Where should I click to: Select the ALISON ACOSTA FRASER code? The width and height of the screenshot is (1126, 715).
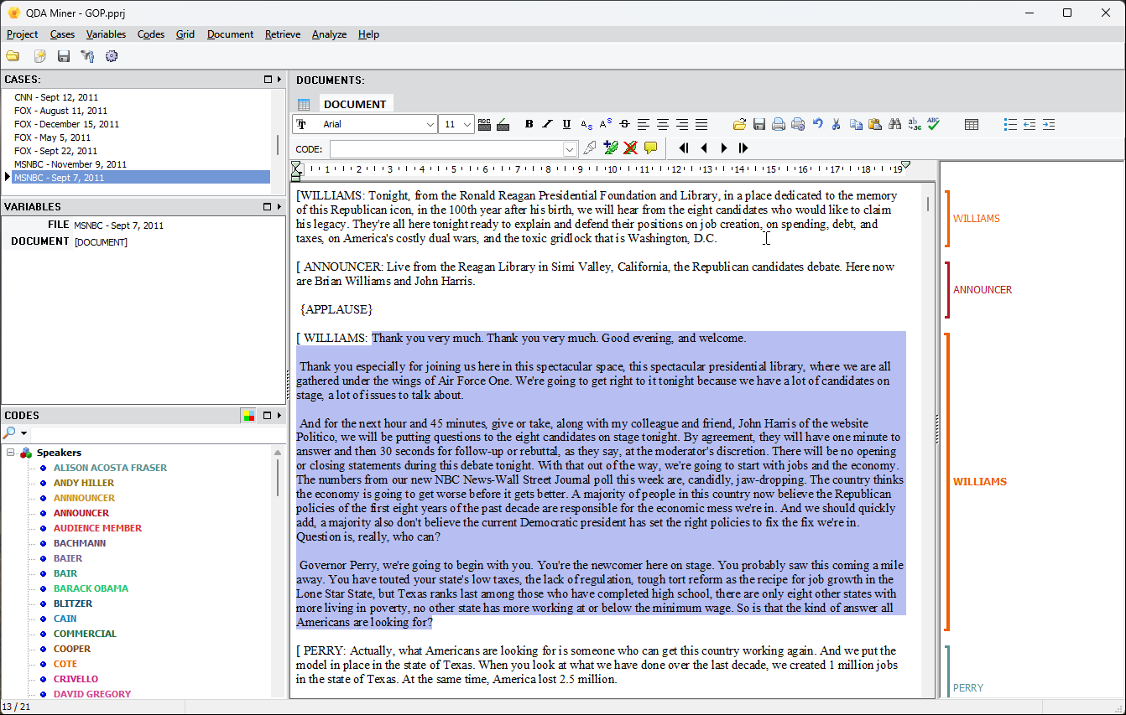coord(110,468)
